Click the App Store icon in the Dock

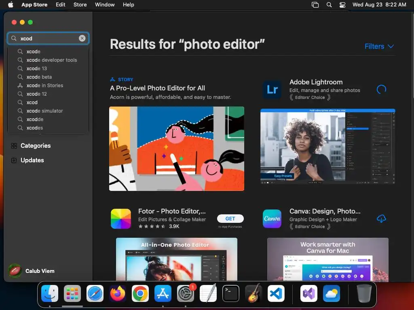pos(163,293)
